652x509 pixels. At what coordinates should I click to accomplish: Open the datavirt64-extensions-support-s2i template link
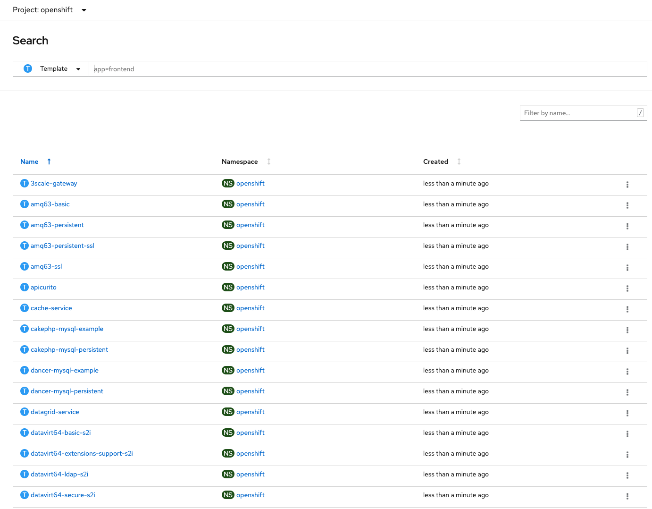coord(82,453)
